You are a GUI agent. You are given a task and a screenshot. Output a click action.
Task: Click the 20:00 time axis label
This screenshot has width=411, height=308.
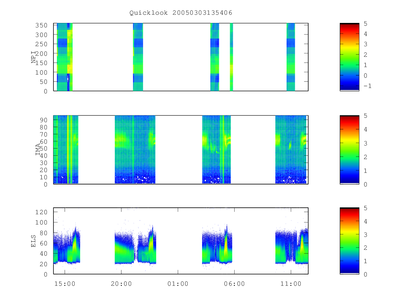point(121,284)
